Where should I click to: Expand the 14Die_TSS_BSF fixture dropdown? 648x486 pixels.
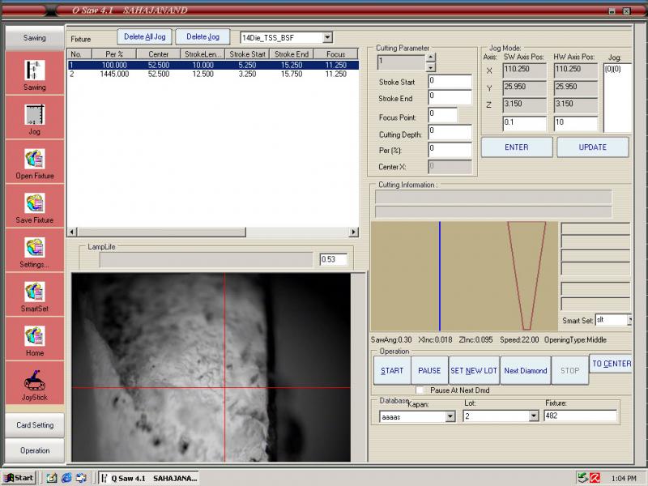(327, 37)
